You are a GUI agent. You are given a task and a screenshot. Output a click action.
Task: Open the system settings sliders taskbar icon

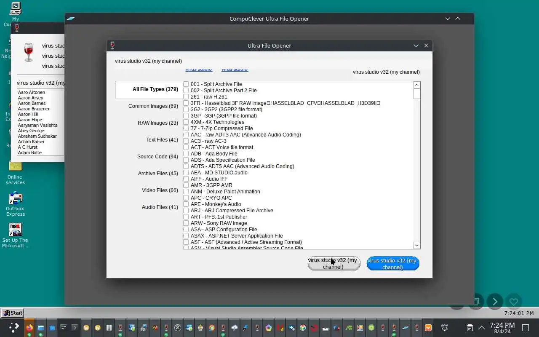64,327
